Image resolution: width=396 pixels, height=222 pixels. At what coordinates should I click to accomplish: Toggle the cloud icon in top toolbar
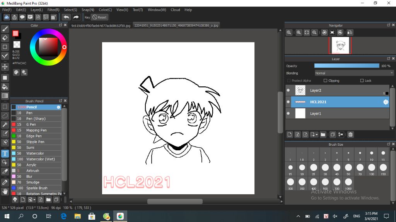(x=7, y=17)
